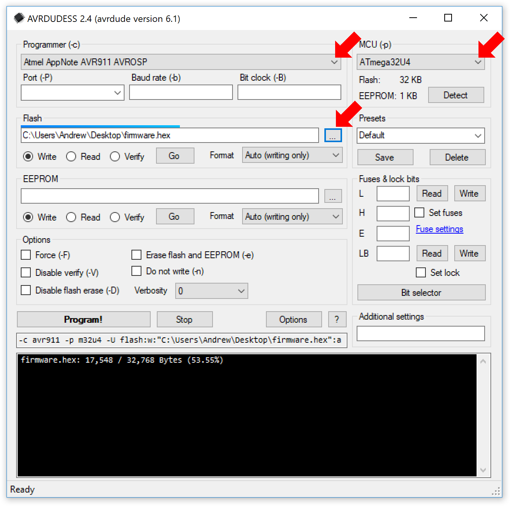
Task: Check Erase flash and EEPROM (-e)
Action: point(136,255)
